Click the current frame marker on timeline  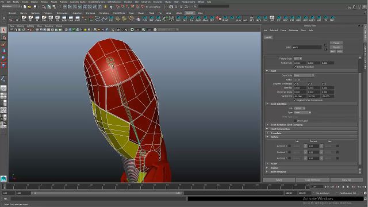(x=4, y=186)
